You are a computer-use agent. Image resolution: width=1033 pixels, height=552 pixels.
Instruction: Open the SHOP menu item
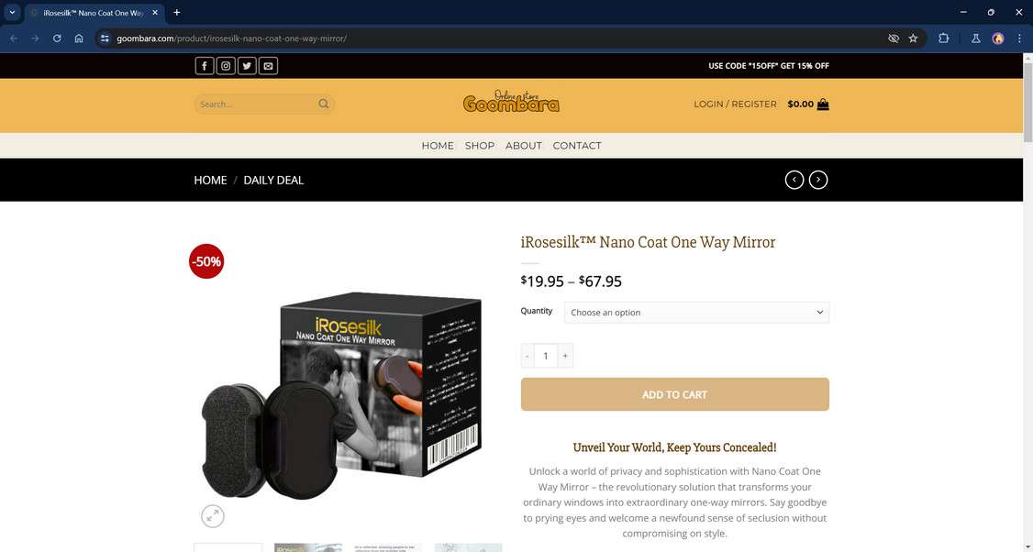click(x=480, y=146)
